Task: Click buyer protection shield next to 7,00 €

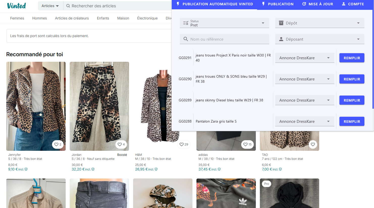Action: coord(280,169)
